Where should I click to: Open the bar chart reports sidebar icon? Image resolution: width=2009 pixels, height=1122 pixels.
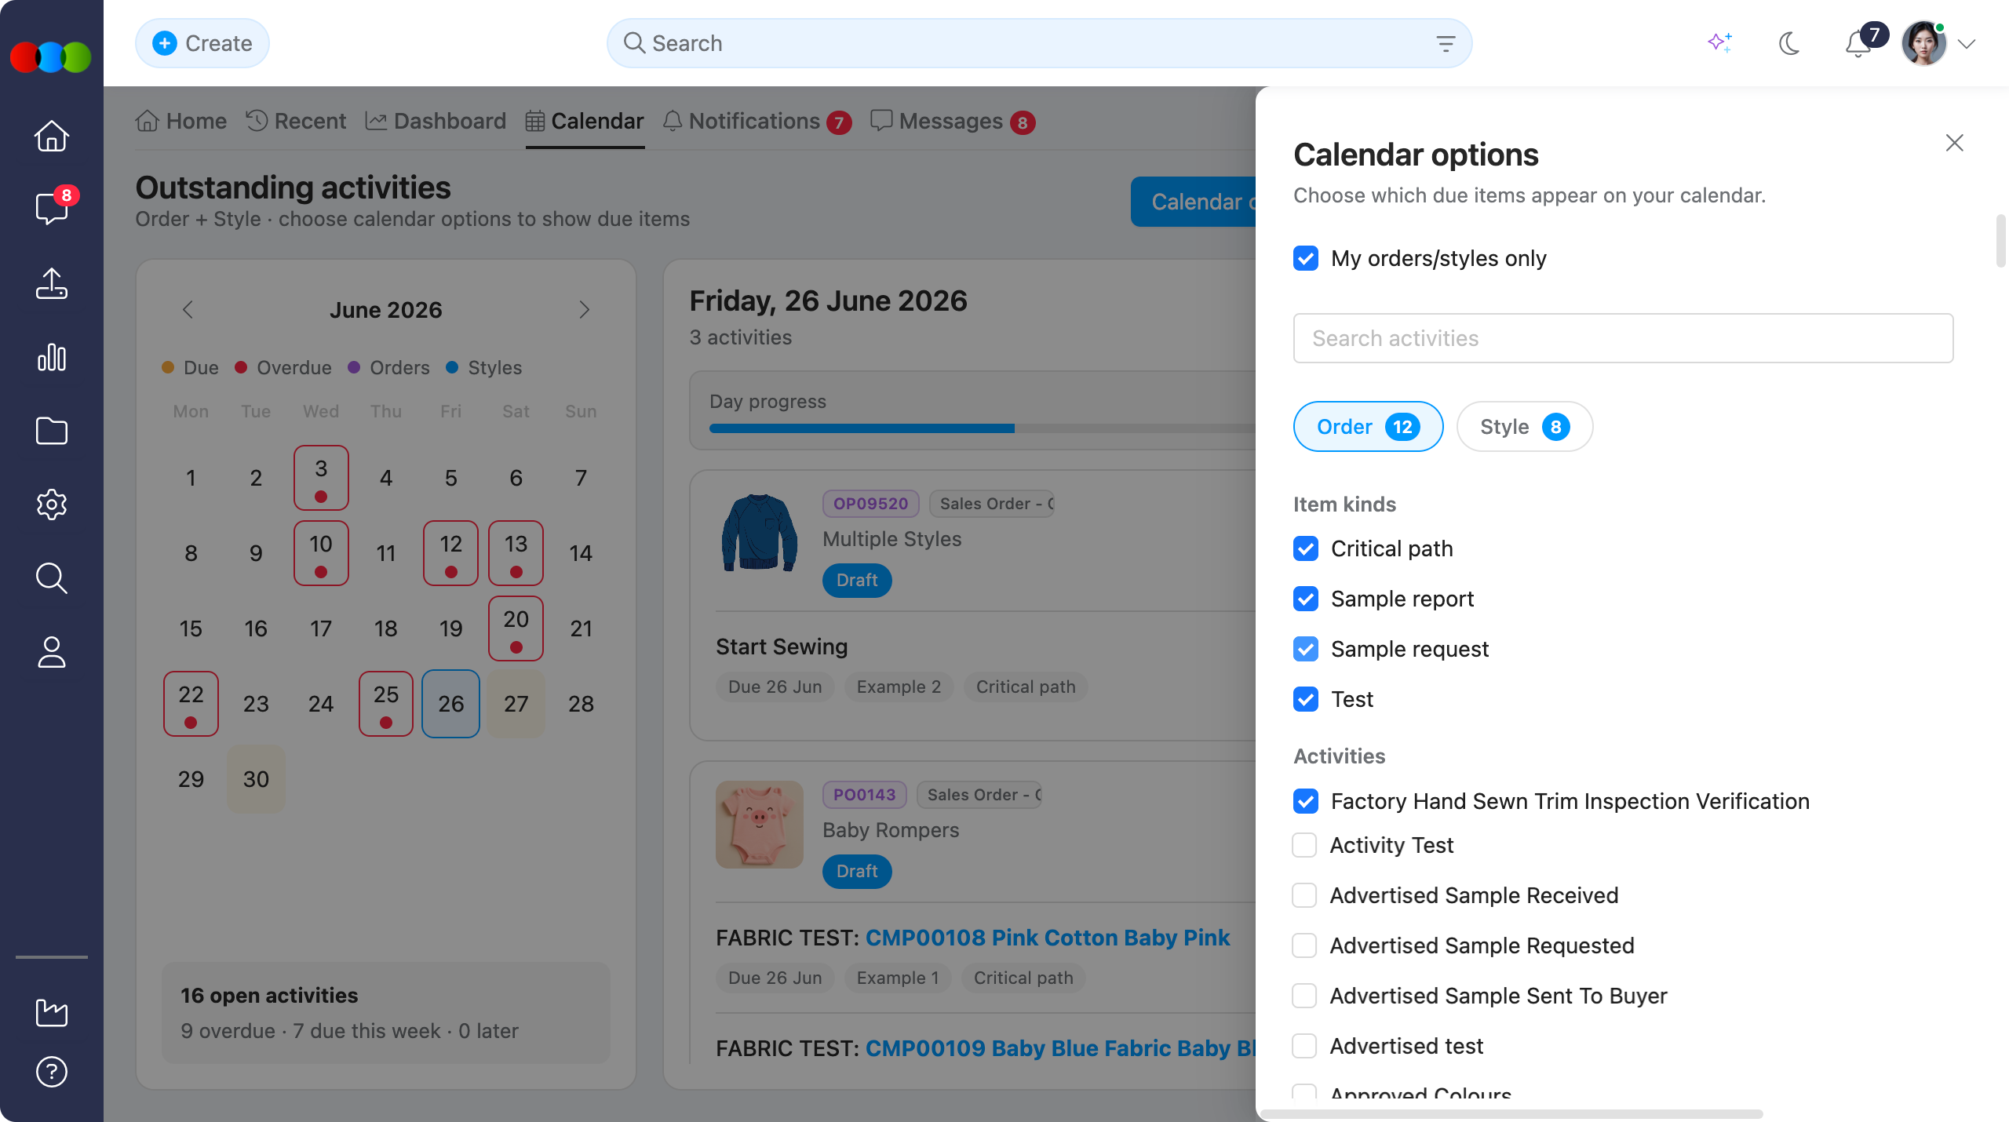pyautogui.click(x=52, y=357)
